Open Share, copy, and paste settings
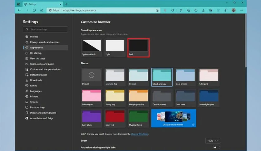 click(46, 64)
